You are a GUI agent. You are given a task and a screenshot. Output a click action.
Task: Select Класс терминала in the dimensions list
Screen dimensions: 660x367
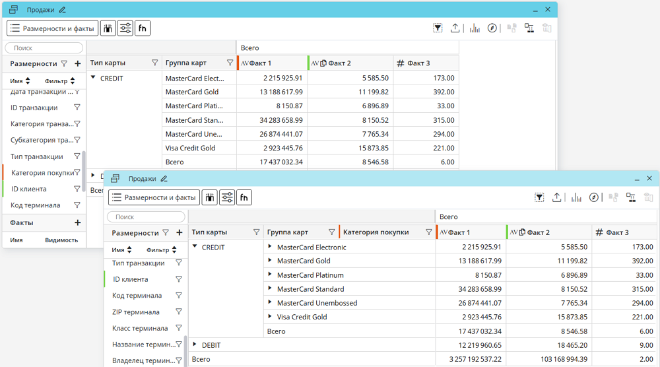click(x=140, y=328)
